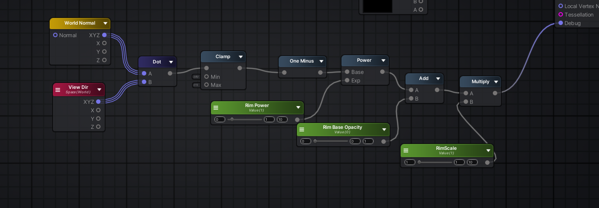Click the Dot node A input port
Image resolution: width=599 pixels, height=208 pixels.
[x=144, y=74]
